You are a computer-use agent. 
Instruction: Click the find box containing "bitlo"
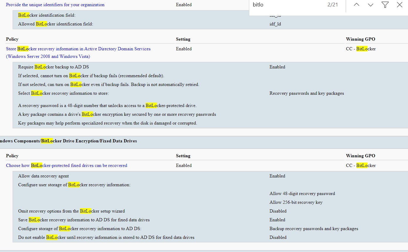pos(287,5)
